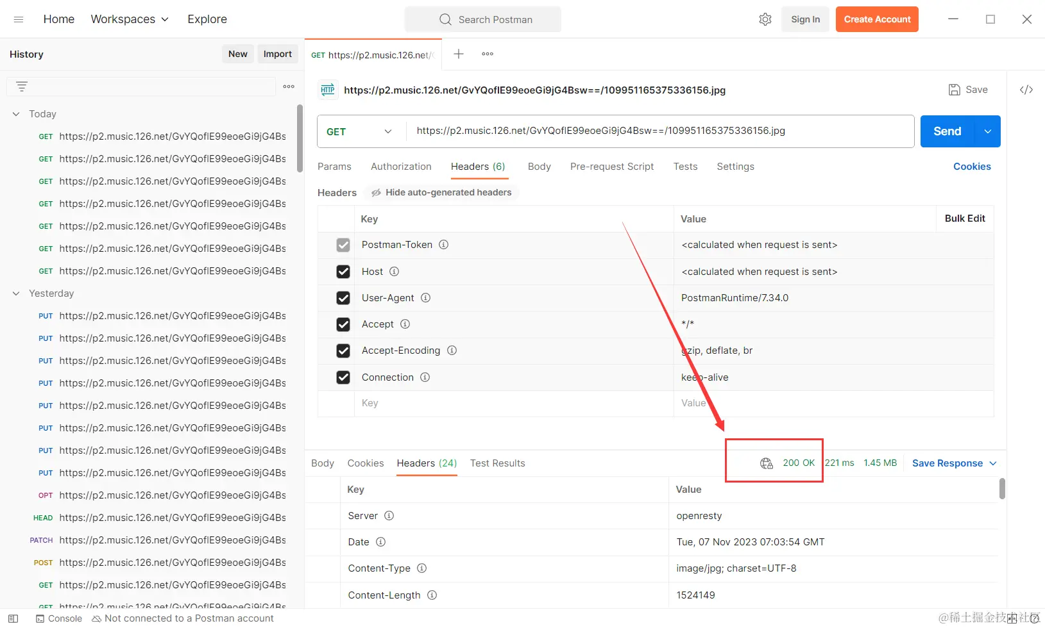Open the Save Response dropdown
The image size is (1045, 628).
(955, 463)
